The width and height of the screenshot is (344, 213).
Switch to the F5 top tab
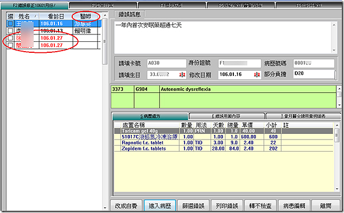click(x=240, y=5)
